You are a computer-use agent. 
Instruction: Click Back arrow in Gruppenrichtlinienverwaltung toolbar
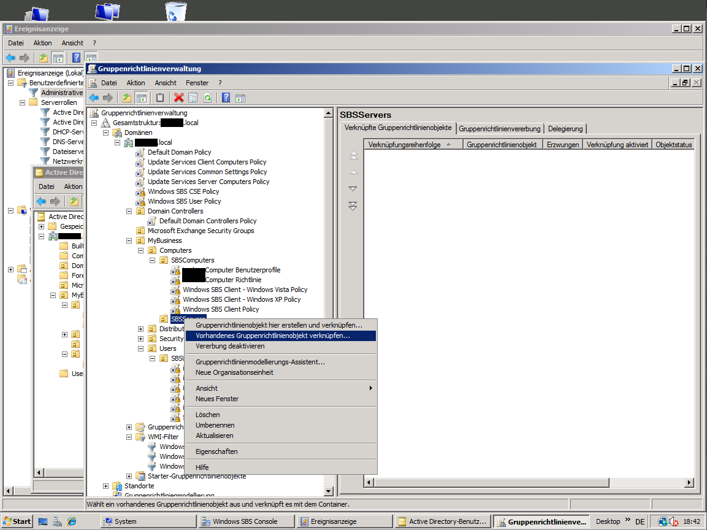(94, 98)
